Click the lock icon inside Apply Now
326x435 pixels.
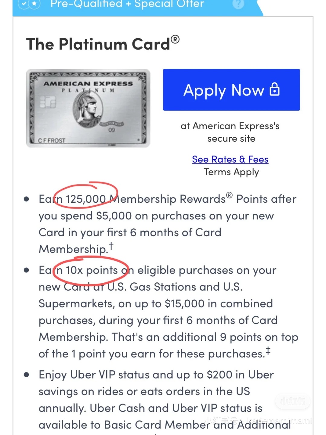click(274, 90)
